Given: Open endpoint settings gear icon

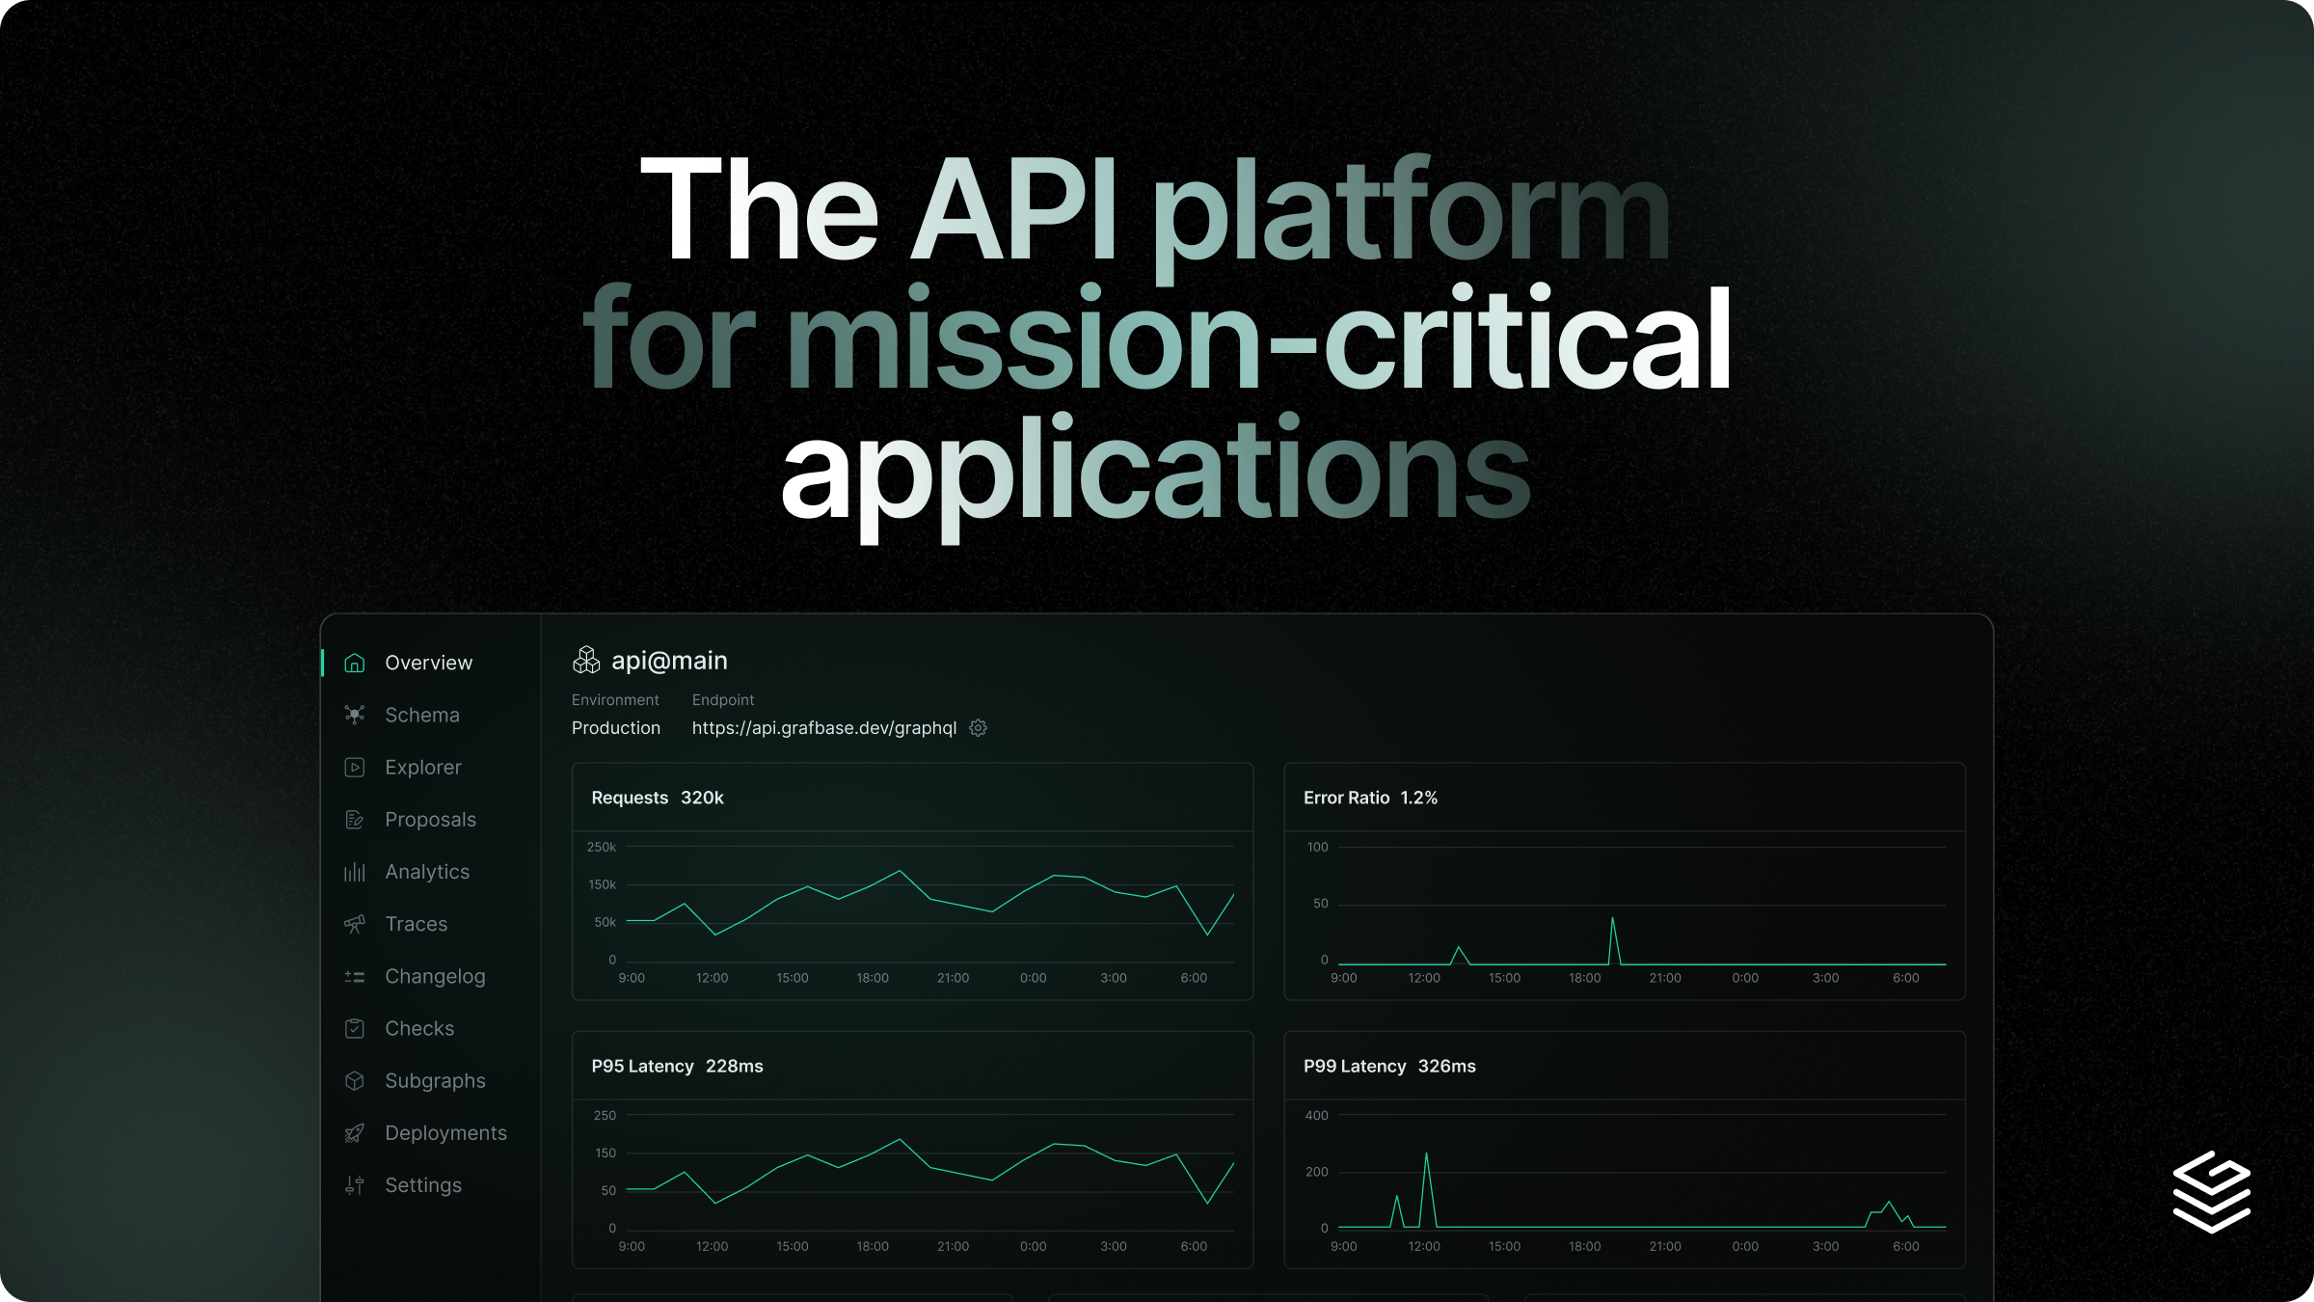Looking at the screenshot, I should pyautogui.click(x=978, y=728).
